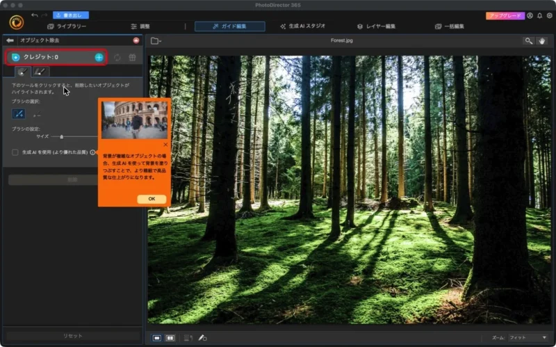556x347 pixels.
Task: Click the Colosseum thumbnail in the tooltip
Action: (134, 120)
